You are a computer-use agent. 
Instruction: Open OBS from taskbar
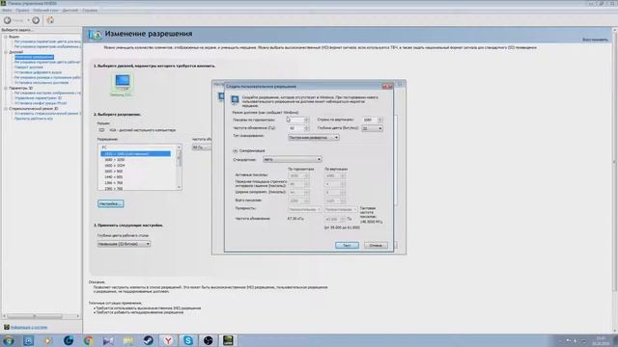point(209,340)
